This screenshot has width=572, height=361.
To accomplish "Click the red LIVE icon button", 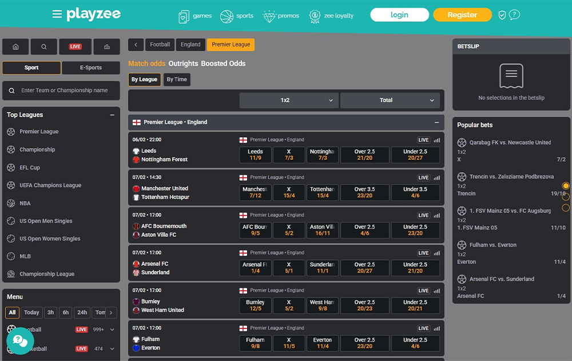I will [76, 47].
